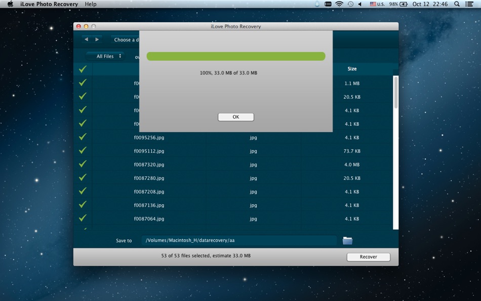Uncheck file f0087064.jpg
This screenshot has height=301, width=481.
pos(83,218)
